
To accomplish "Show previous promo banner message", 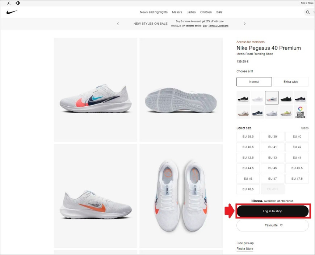I will 118,24.
